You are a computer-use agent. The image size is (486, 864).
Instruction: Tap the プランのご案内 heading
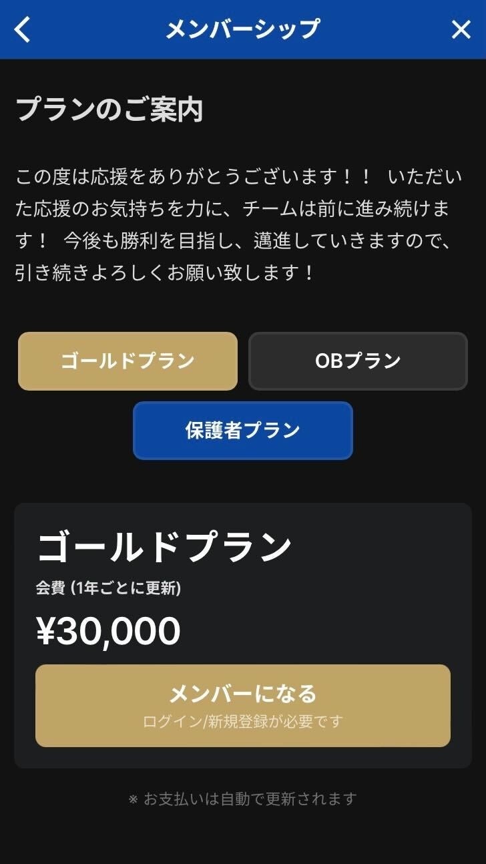coord(109,110)
